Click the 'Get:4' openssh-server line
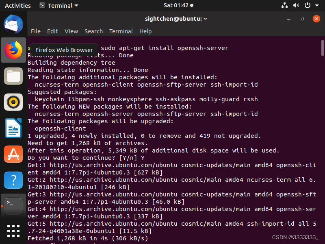 click(172, 213)
